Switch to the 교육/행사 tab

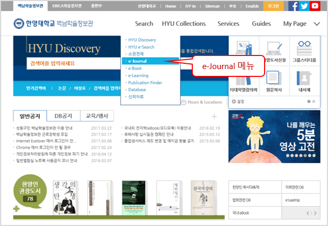click(97, 116)
